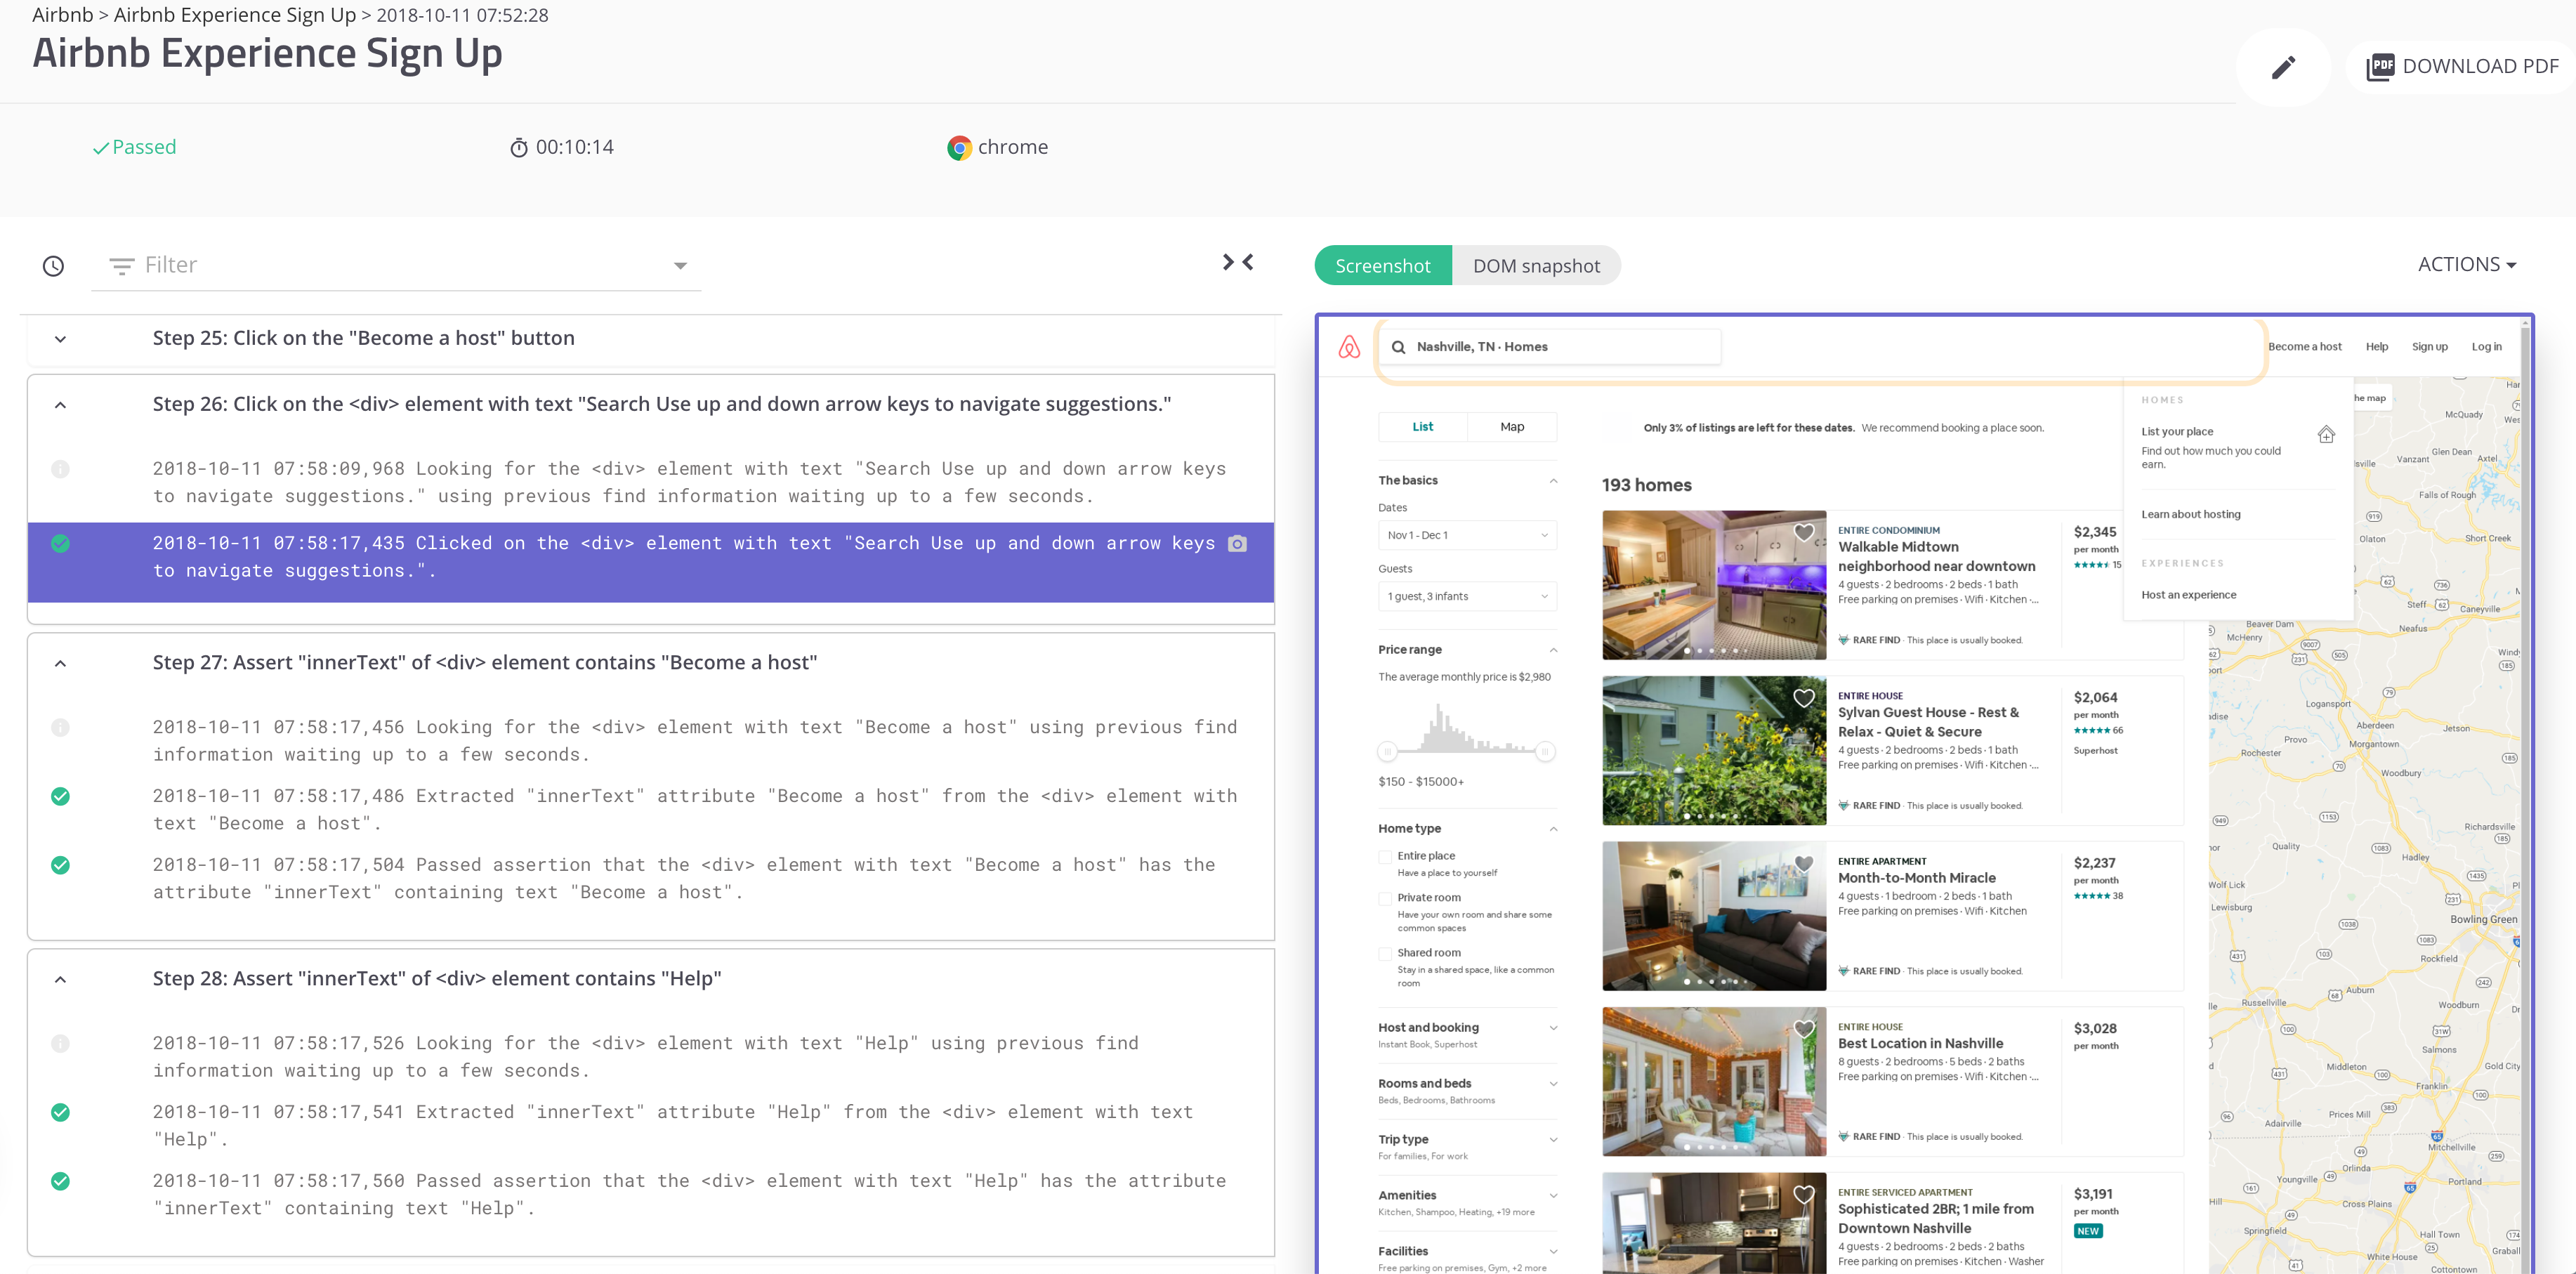Click the Nashville, TN · Homes search field
This screenshot has height=1274, width=2576.
(1550, 347)
